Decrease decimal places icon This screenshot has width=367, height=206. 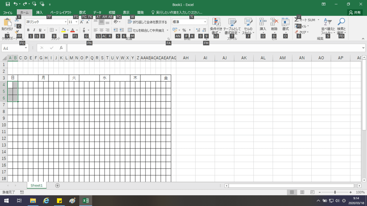coord(204,30)
